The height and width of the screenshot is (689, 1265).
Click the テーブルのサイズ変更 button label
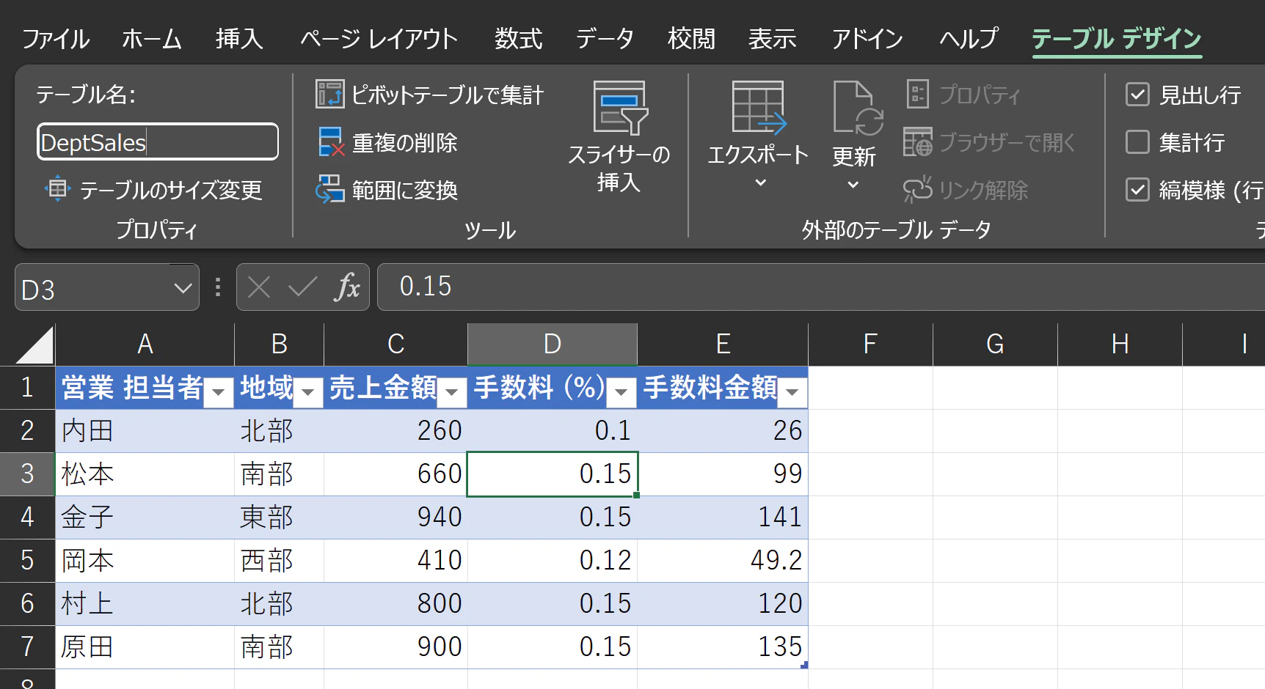(x=170, y=190)
